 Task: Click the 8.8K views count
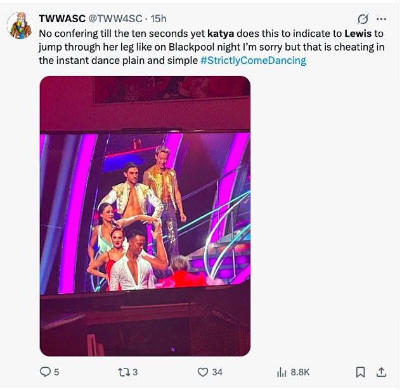click(x=299, y=372)
